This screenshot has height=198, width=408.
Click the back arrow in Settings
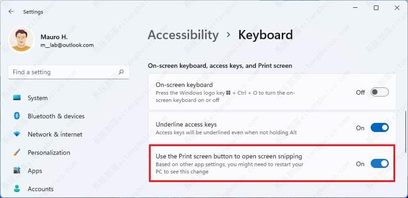[x=11, y=12]
